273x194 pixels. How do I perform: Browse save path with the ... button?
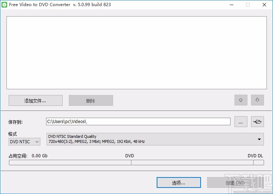[241, 122]
